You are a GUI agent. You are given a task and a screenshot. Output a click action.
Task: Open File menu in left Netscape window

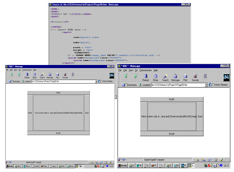tap(7, 70)
